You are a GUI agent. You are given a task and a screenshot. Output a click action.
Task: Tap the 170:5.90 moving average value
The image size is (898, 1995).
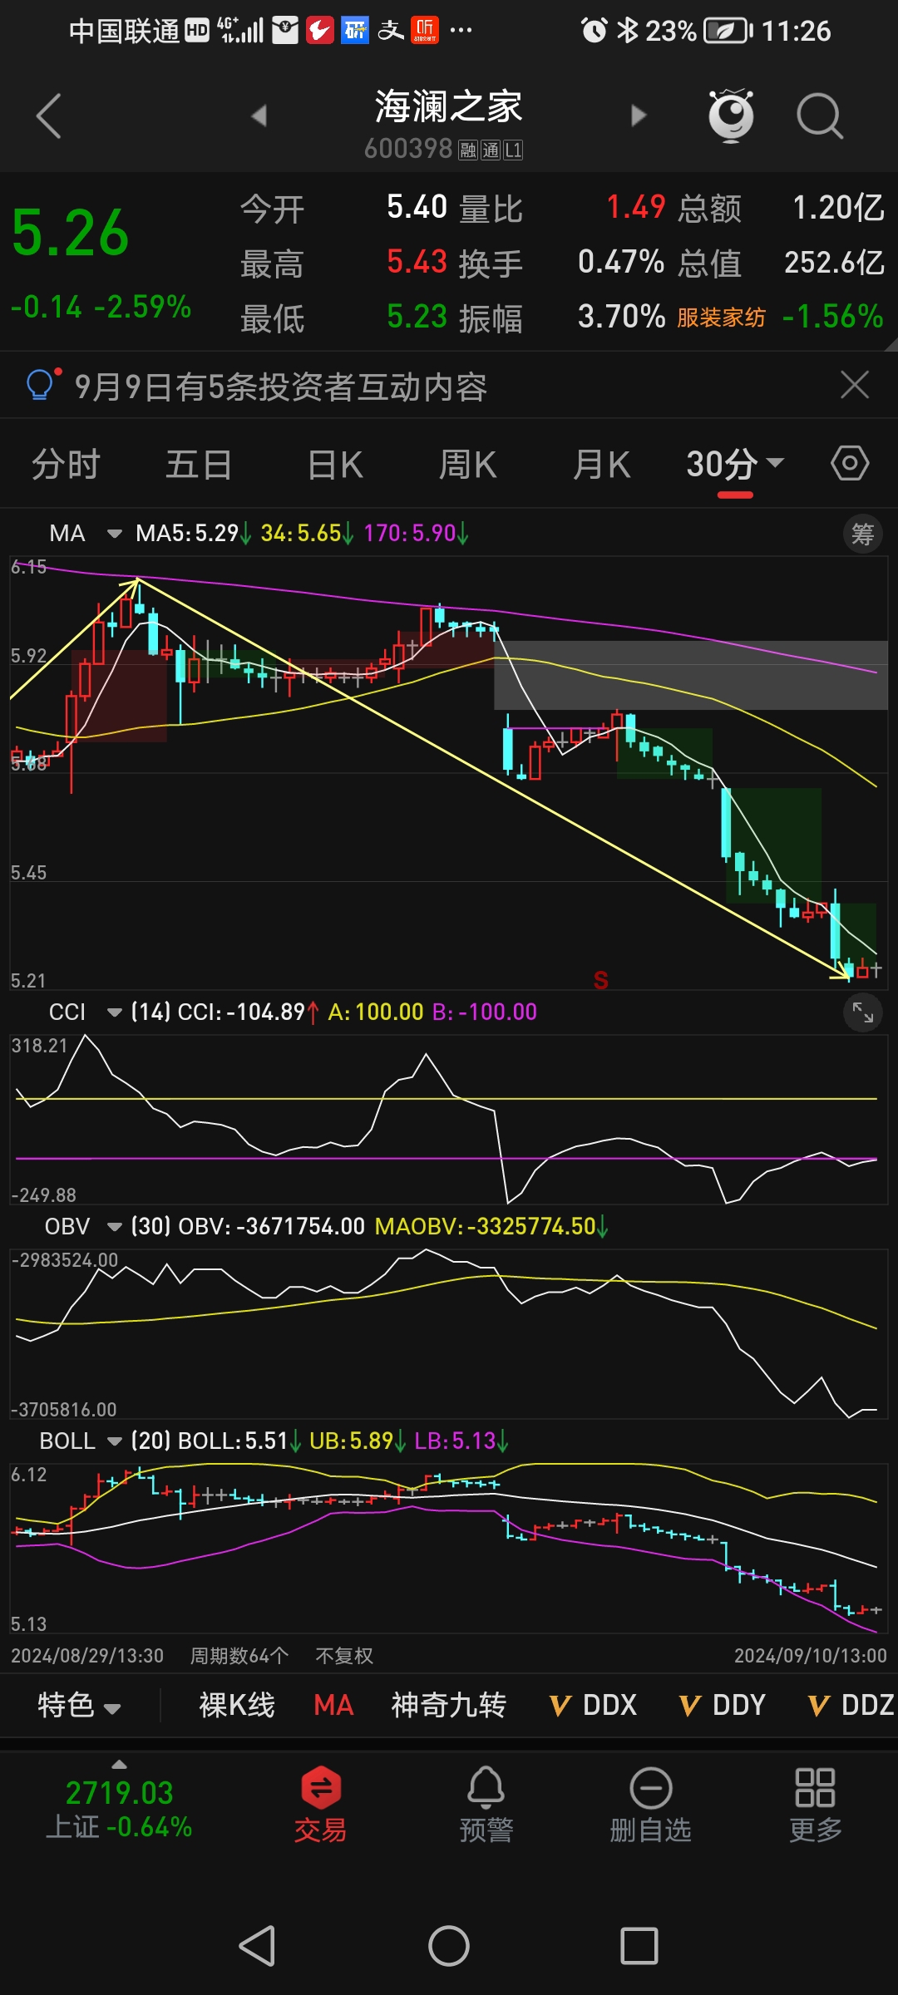[416, 533]
